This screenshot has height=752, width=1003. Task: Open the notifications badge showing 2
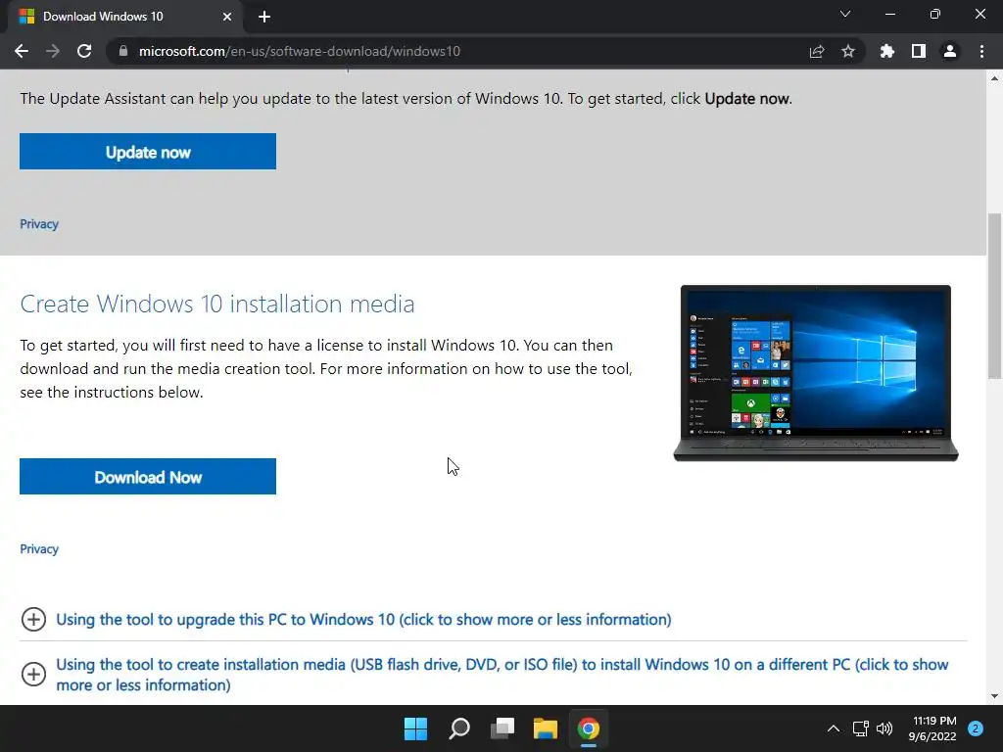pyautogui.click(x=976, y=728)
